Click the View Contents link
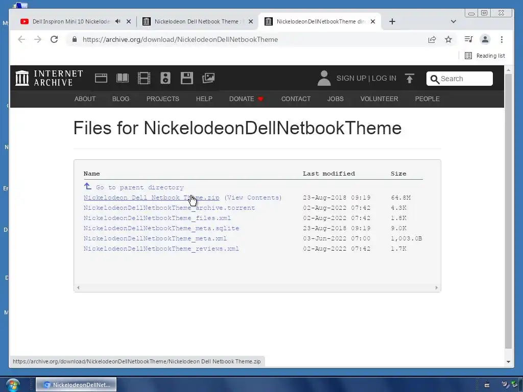Screen dimensions: 523x392 253,198
